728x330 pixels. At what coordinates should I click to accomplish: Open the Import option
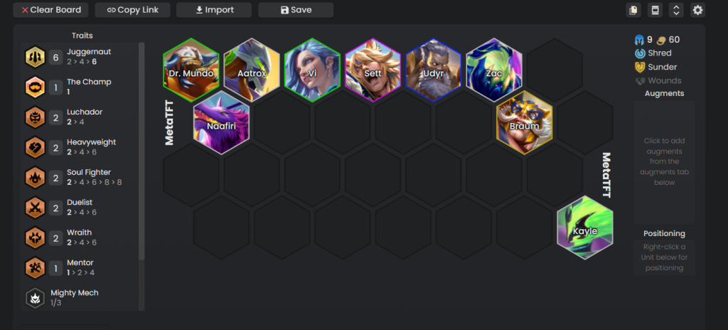click(x=214, y=10)
